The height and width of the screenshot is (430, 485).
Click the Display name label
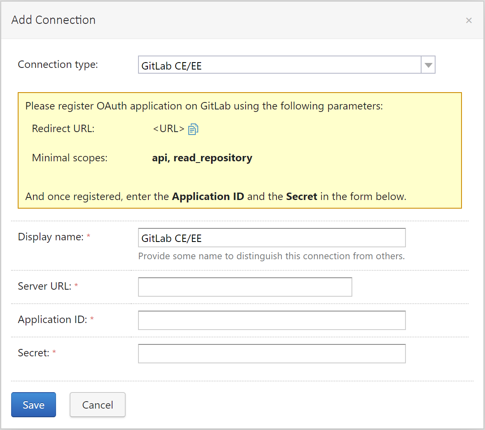click(x=51, y=237)
